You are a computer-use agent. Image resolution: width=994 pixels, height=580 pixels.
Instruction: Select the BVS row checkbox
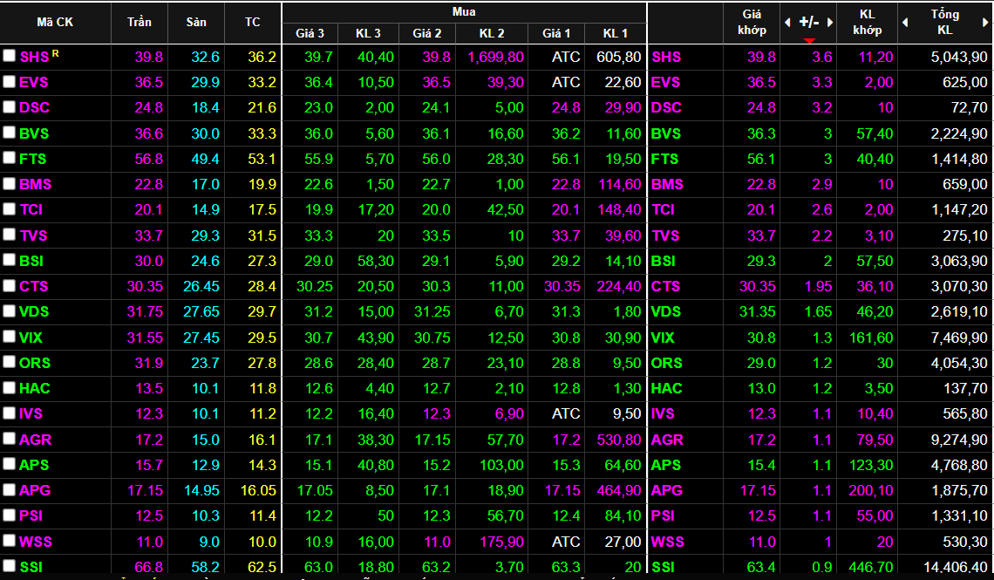click(x=9, y=133)
